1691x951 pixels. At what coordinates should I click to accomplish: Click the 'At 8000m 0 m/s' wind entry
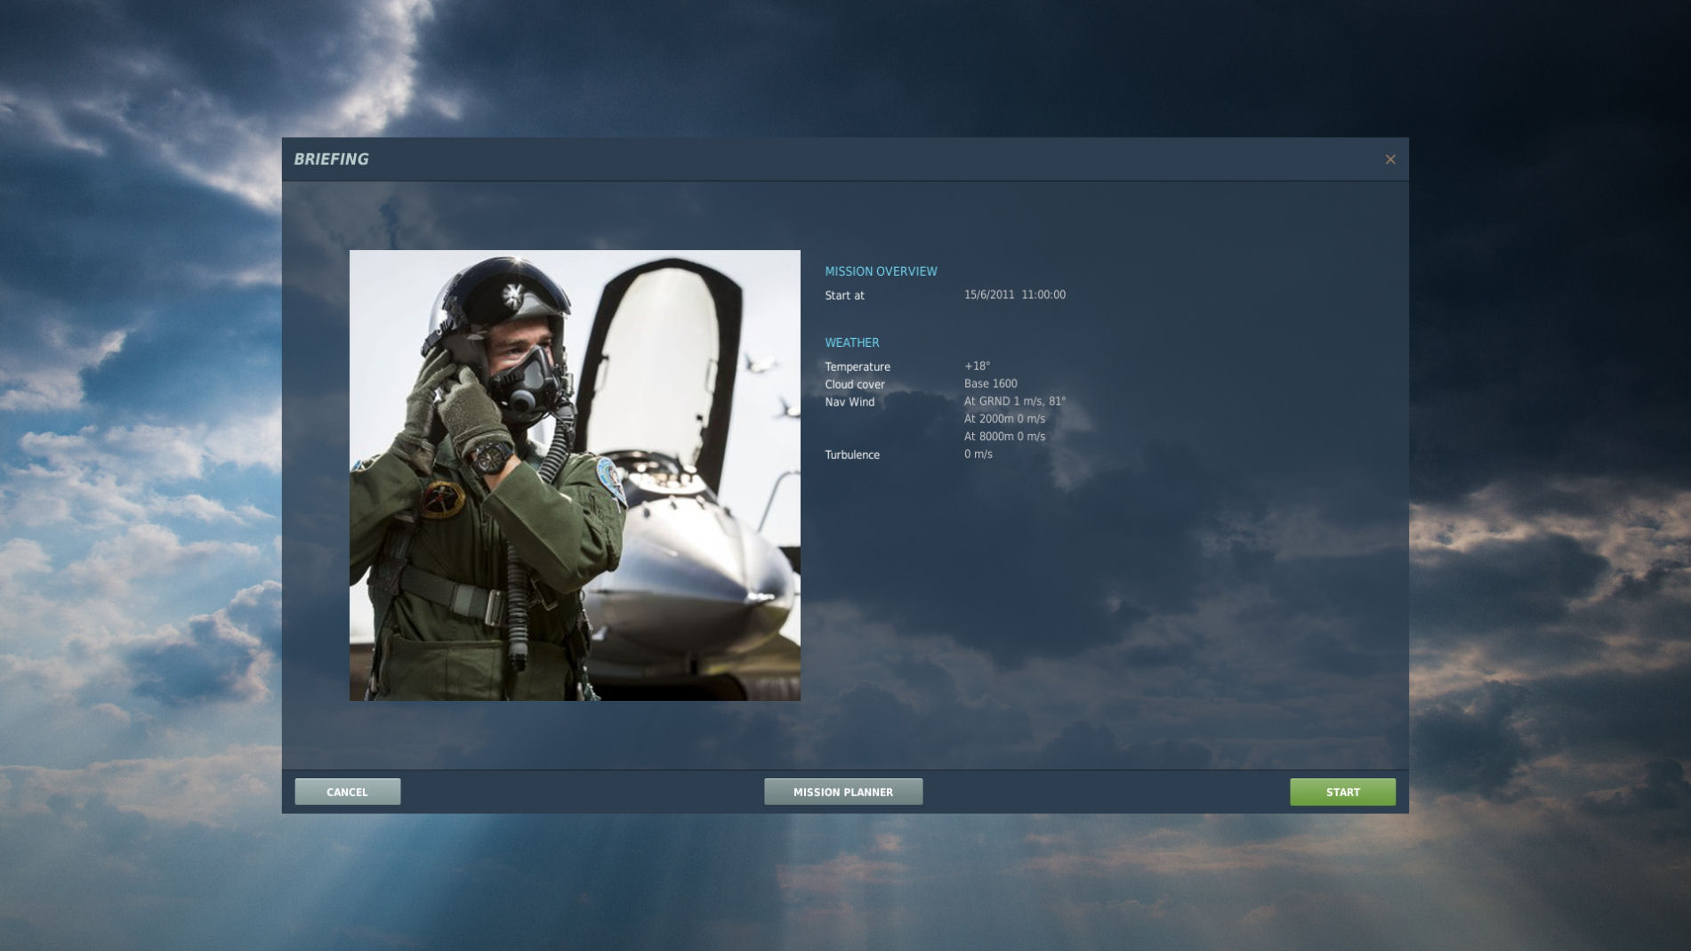[1004, 436]
